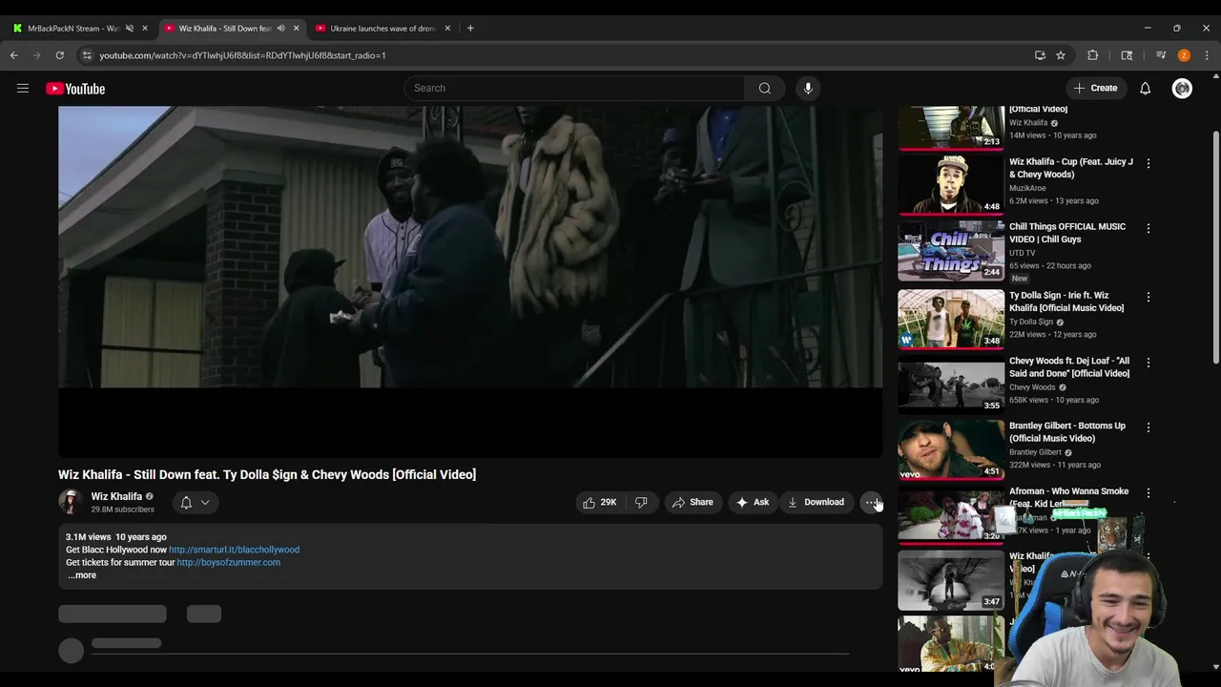Open the Chill Things OFFICIAL MUSIC VIDEO title

1067,233
